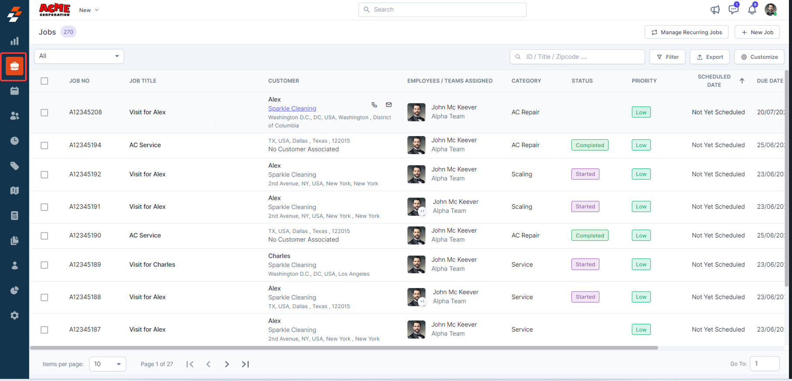Open the notifications bell icon
The width and height of the screenshot is (792, 381).
point(752,10)
